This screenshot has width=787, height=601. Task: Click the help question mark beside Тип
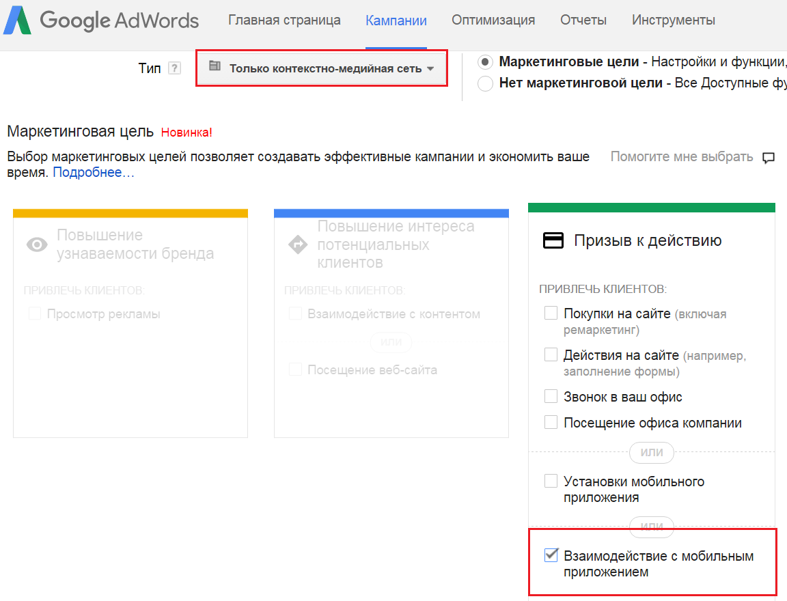(175, 68)
